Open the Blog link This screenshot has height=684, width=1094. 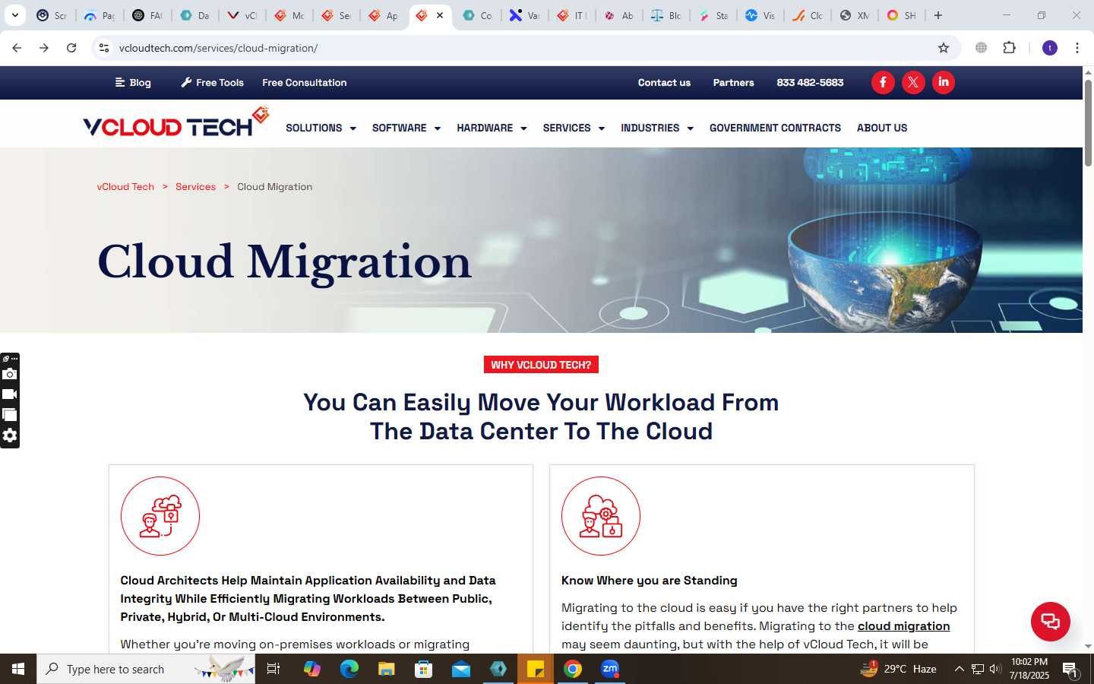coord(133,83)
